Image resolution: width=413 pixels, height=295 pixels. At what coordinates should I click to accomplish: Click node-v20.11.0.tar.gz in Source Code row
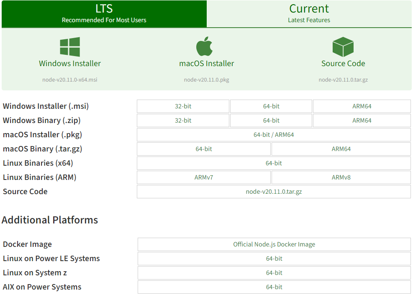point(274,192)
